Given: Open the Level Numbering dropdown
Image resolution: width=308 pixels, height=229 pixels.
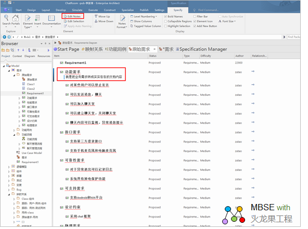Looking at the screenshot, I should (x=144, y=17).
